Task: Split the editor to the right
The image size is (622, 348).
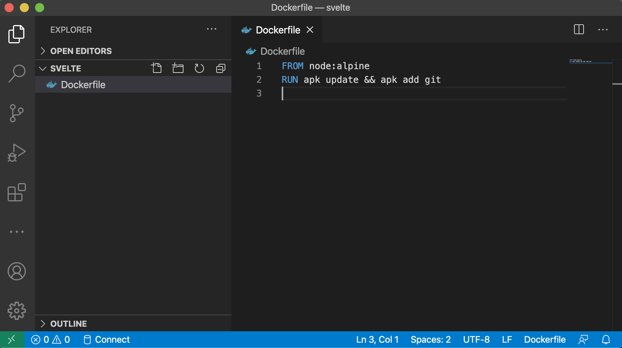Action: tap(579, 29)
